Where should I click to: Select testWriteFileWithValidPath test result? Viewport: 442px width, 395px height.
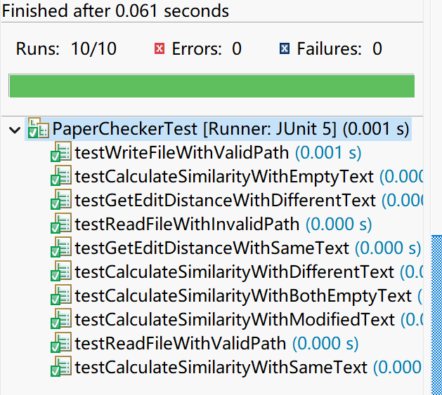click(182, 152)
